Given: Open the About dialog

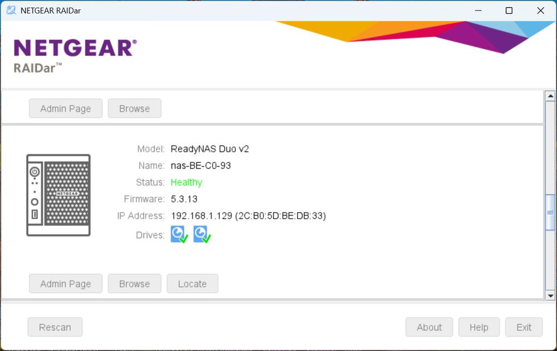Looking at the screenshot, I should tap(429, 327).
